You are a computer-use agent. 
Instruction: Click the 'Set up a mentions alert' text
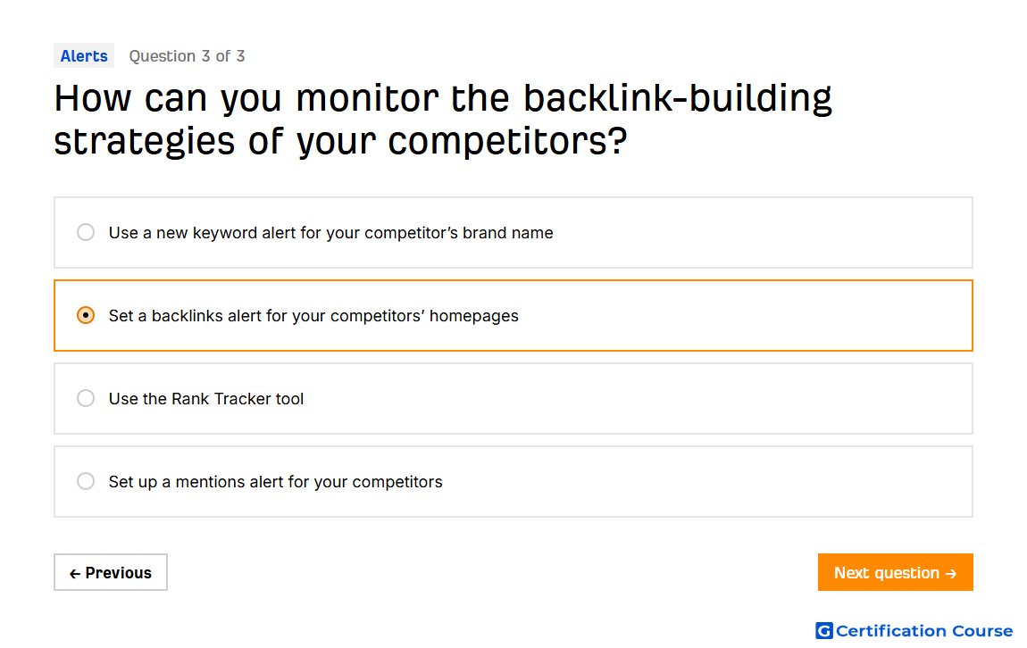[275, 482]
